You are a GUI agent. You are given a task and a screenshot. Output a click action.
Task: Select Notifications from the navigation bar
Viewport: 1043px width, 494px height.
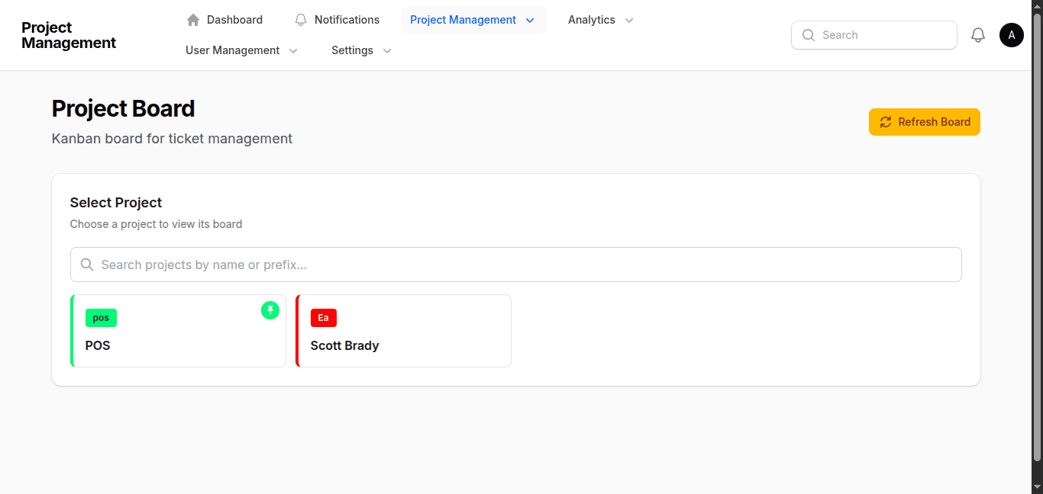tap(347, 19)
